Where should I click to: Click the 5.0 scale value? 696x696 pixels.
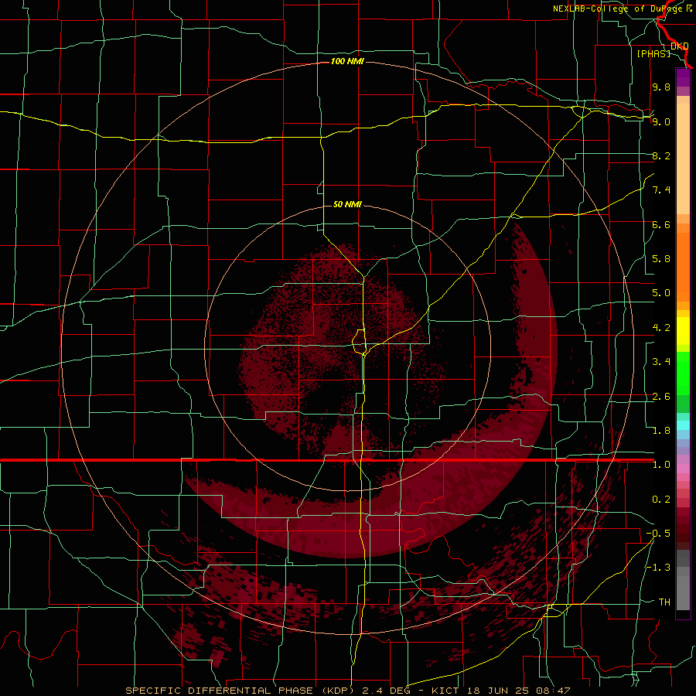click(661, 293)
